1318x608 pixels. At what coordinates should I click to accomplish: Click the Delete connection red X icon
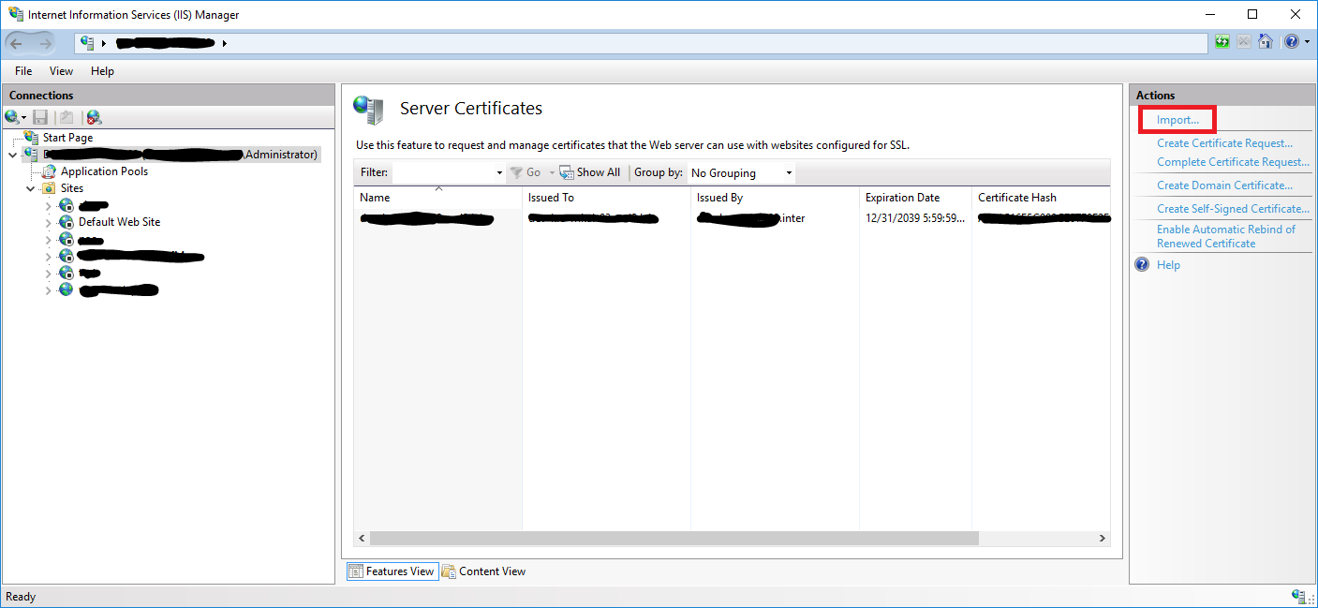94,117
